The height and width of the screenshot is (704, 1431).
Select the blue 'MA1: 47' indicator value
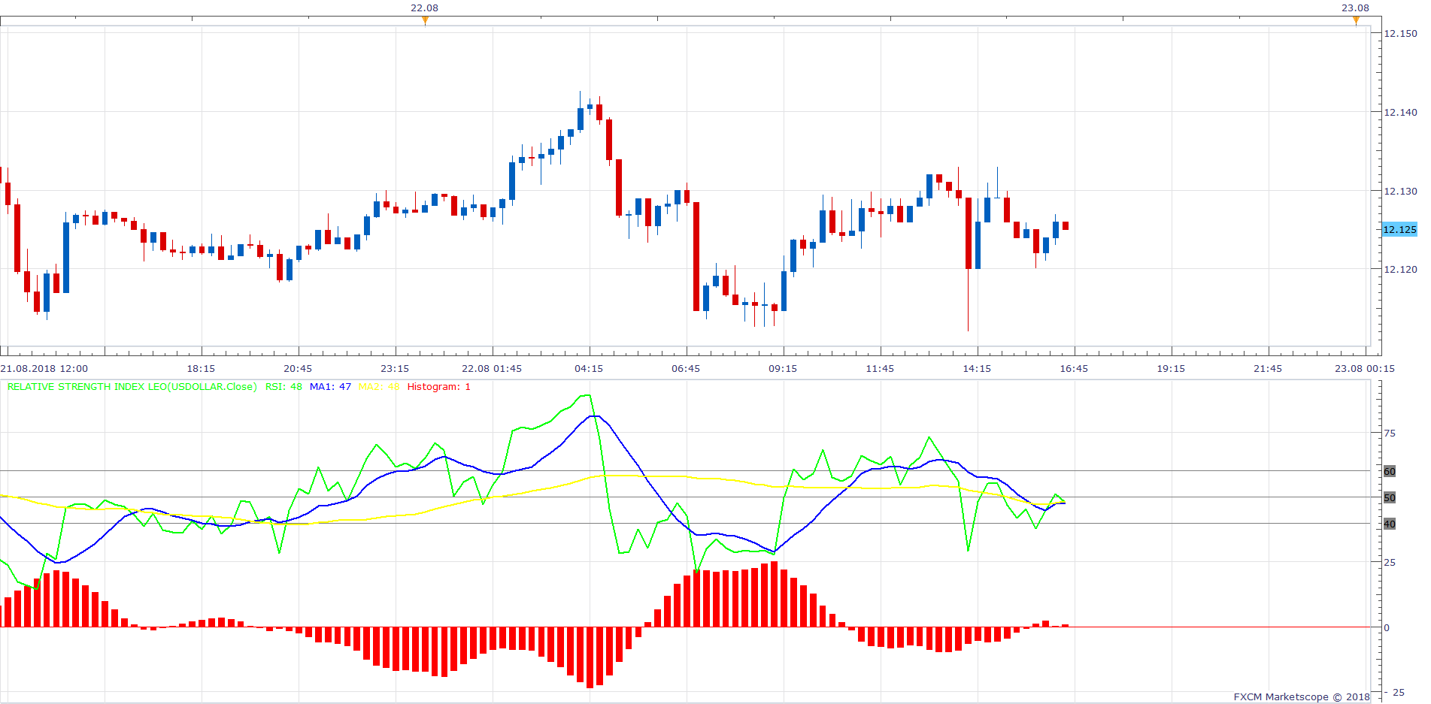point(330,387)
